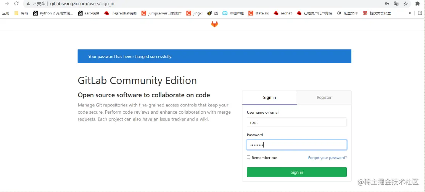Open the Python 2 bookmark
This screenshot has width=425, height=192.
[x=53, y=13]
